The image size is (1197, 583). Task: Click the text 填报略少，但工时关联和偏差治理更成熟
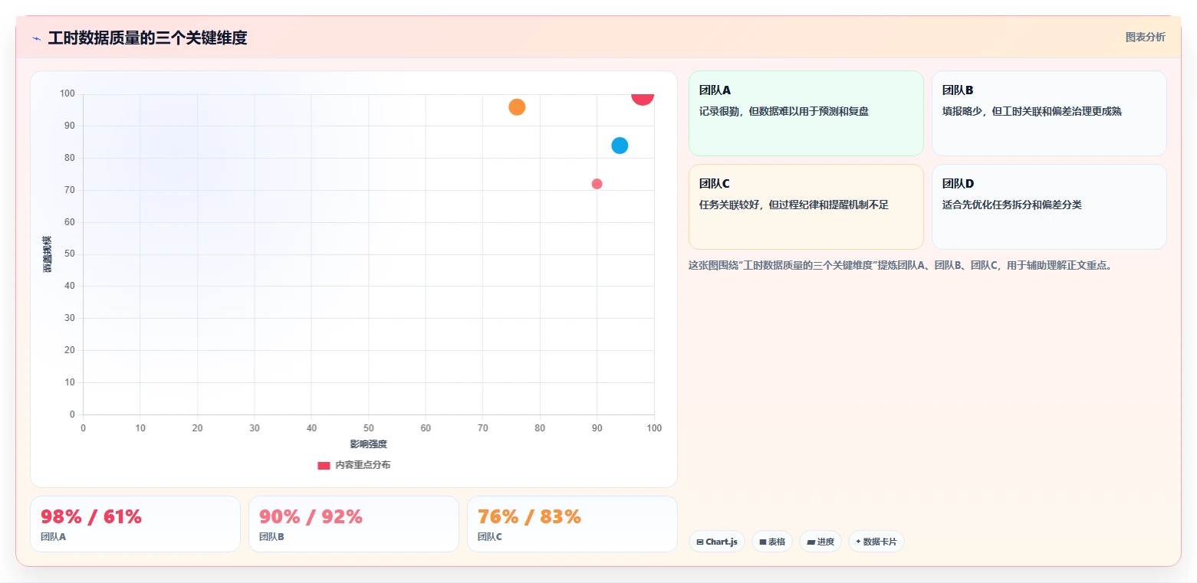[x=1031, y=111]
